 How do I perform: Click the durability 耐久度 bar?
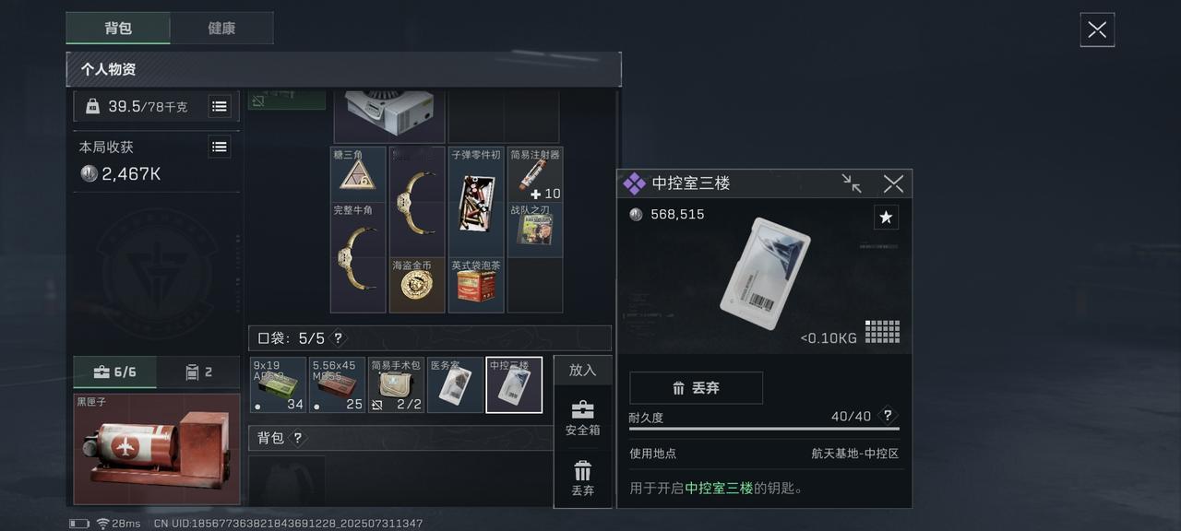tap(764, 429)
